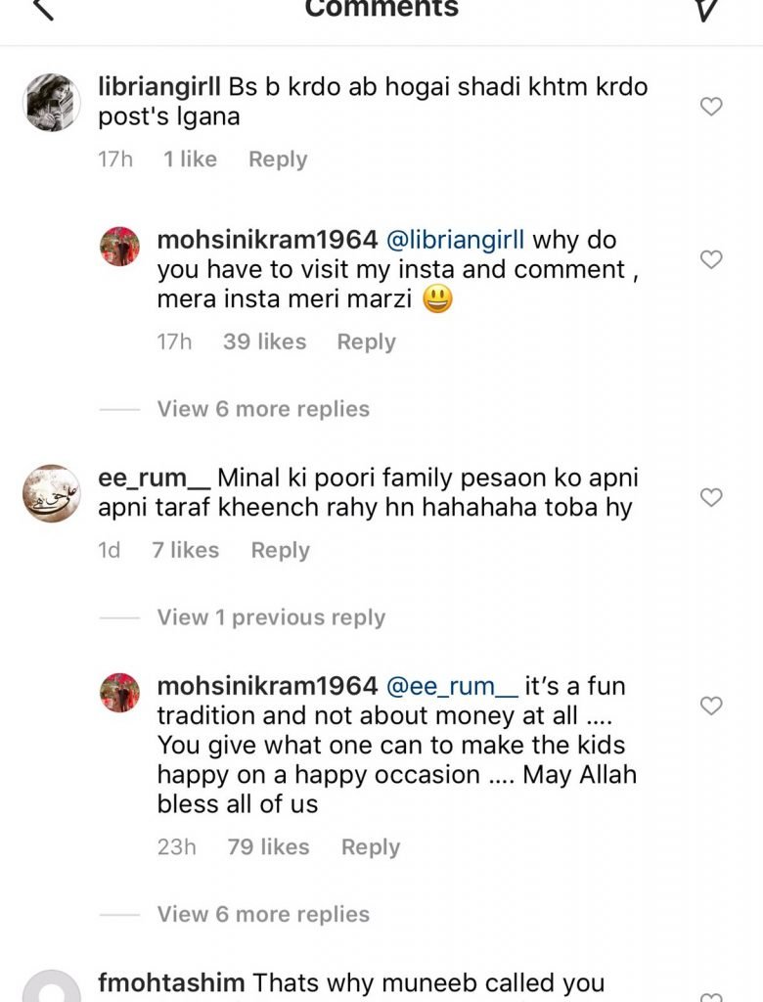Open ee_rum__'s profile avatar
763x1002 pixels.
(51, 493)
